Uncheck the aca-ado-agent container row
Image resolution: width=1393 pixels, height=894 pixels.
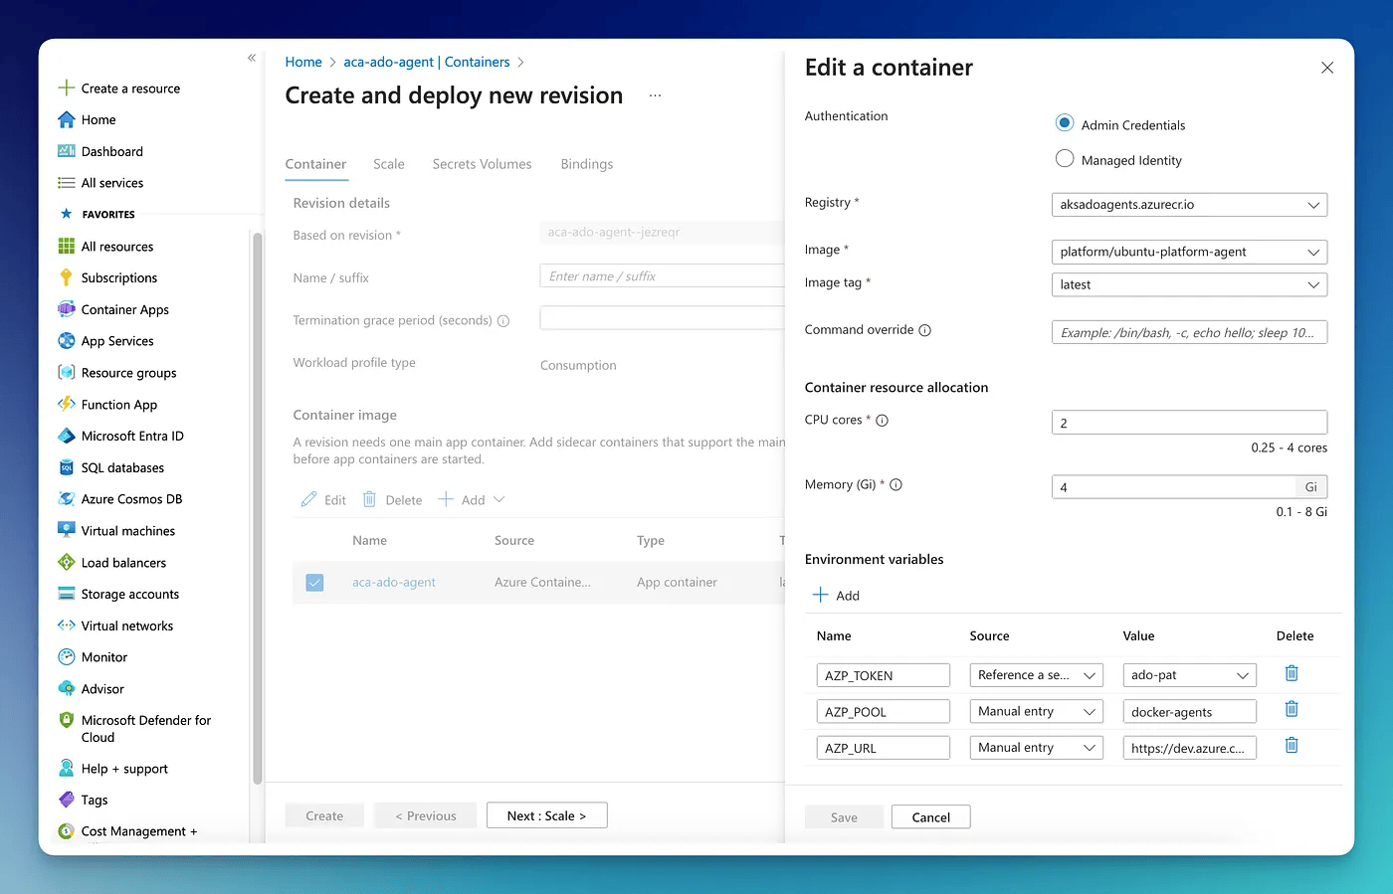click(314, 583)
